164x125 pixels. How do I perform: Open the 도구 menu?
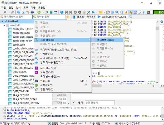26,7
